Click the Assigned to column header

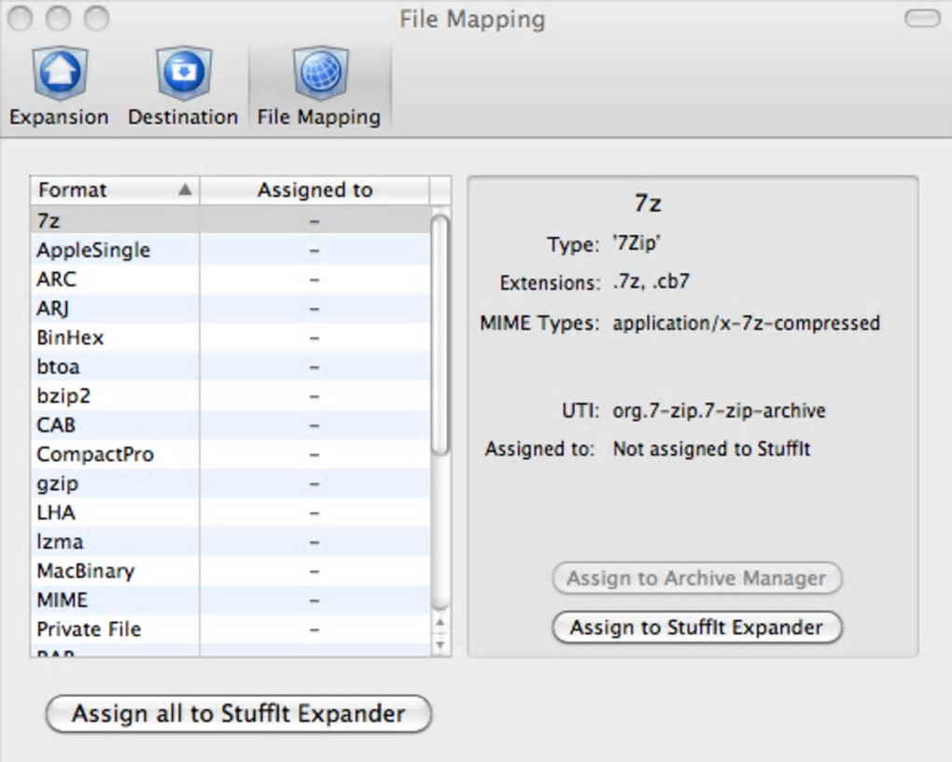coord(315,190)
